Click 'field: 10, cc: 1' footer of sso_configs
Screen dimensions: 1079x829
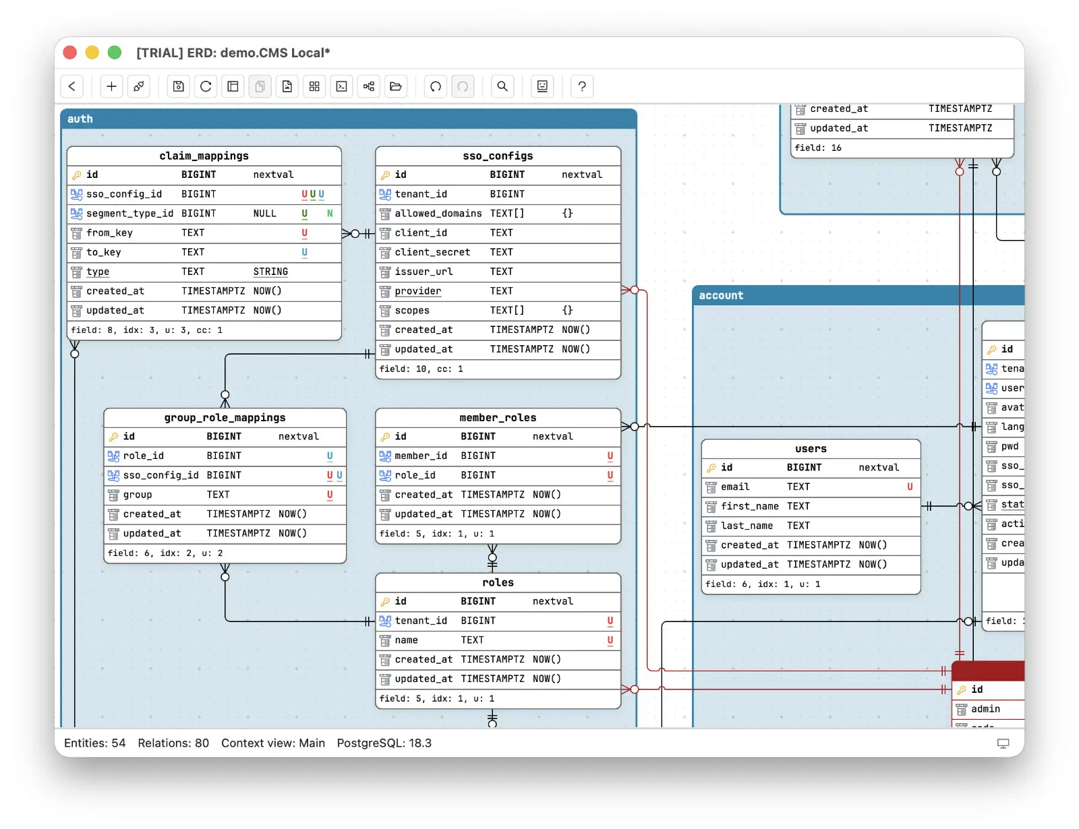click(421, 369)
